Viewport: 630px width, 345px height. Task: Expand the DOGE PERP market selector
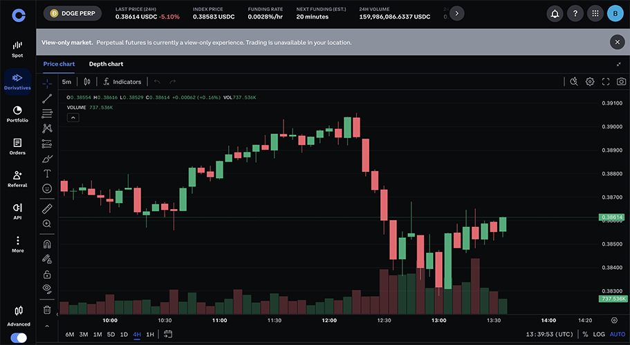(73, 13)
